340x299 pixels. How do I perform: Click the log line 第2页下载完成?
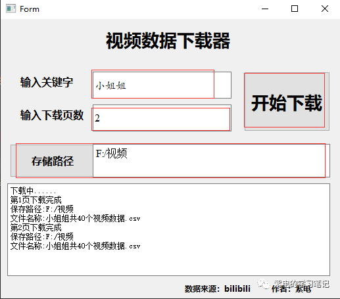click(x=36, y=227)
